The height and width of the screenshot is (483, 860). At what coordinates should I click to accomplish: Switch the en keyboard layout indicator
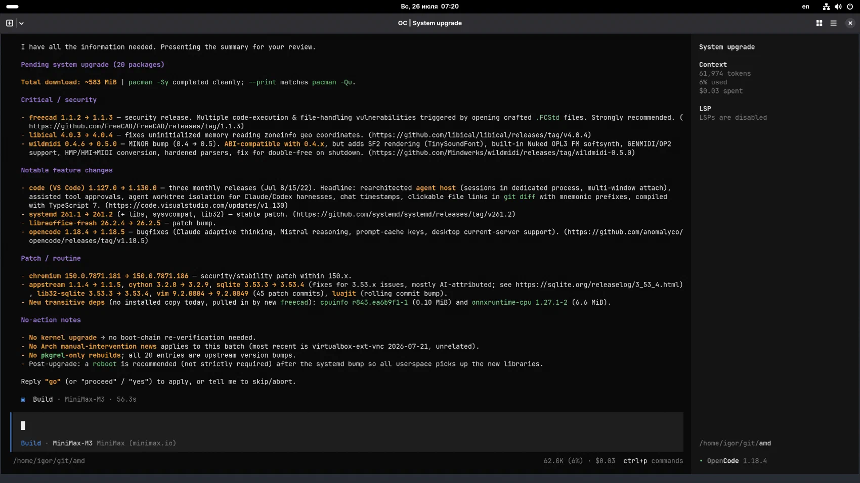(x=805, y=7)
